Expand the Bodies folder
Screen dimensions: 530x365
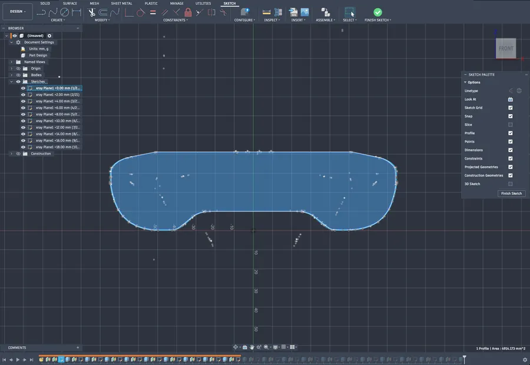(11, 75)
